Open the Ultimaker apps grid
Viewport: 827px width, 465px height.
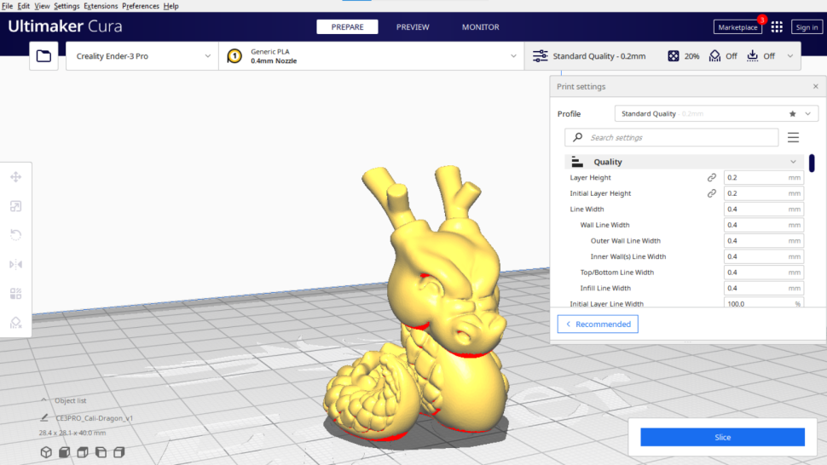777,27
